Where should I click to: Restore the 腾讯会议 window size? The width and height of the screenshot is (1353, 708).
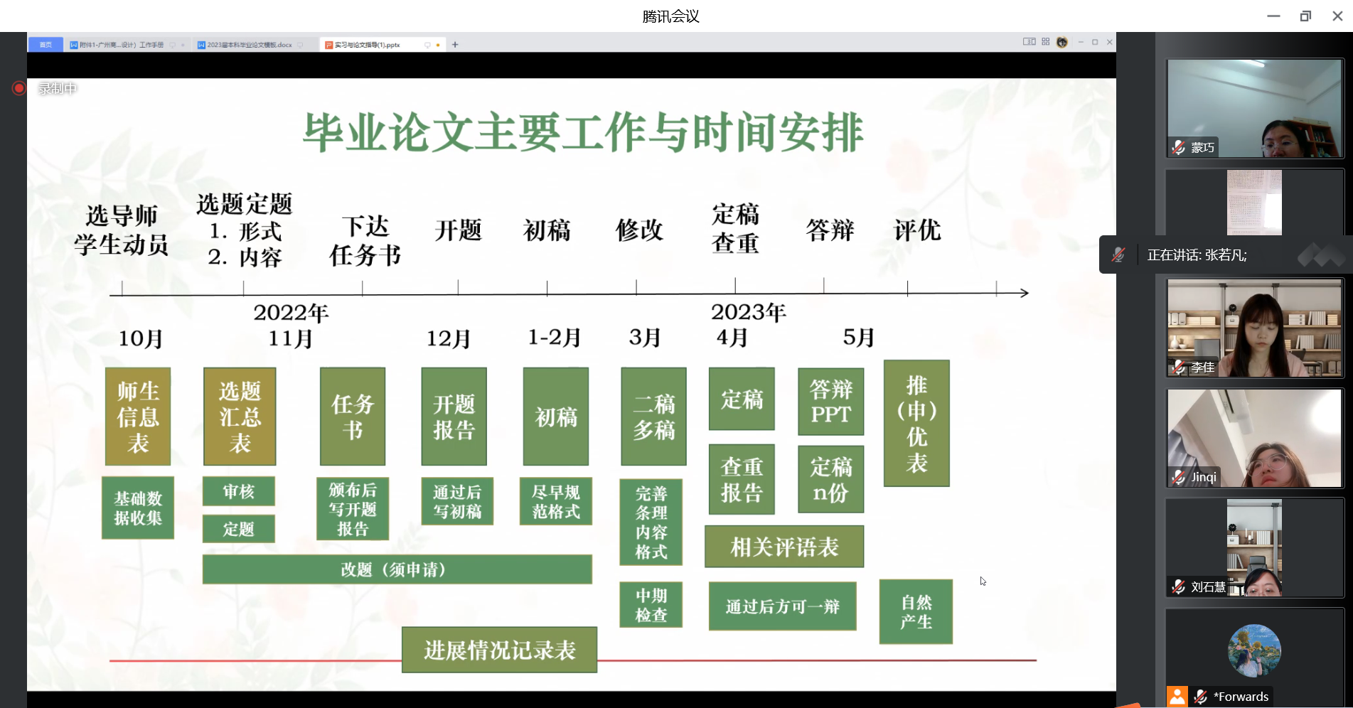(x=1305, y=16)
